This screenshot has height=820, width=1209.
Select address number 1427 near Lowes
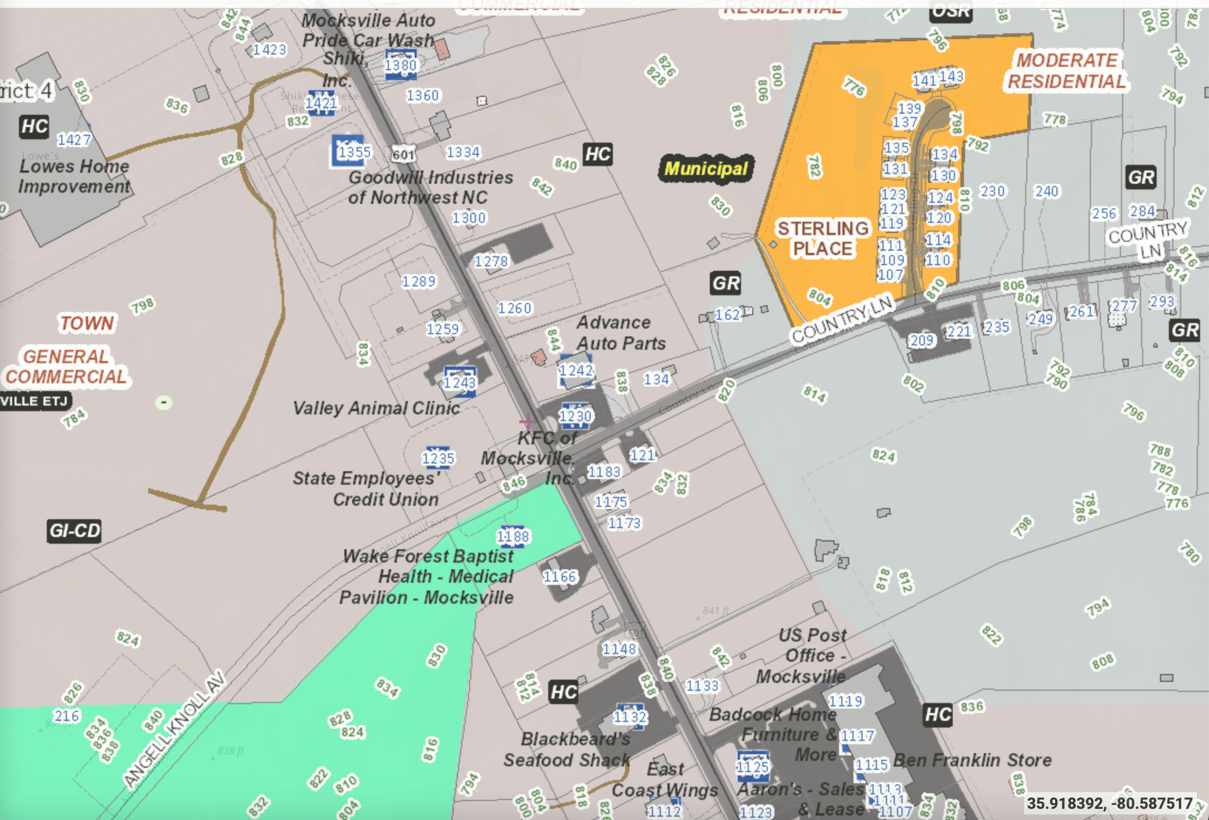pos(74,139)
